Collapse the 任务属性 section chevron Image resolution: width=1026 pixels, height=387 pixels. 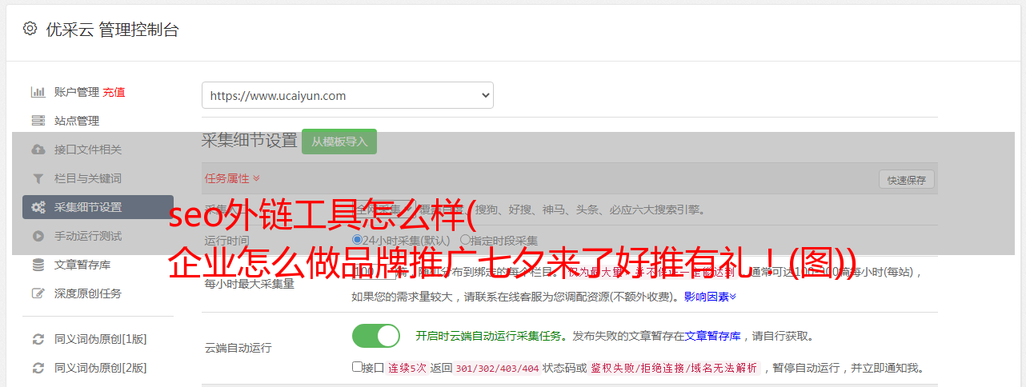tap(256, 178)
